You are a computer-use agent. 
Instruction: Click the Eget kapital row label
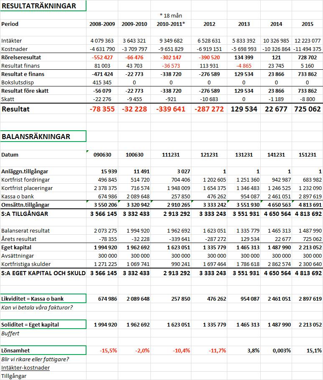[x=16, y=248]
